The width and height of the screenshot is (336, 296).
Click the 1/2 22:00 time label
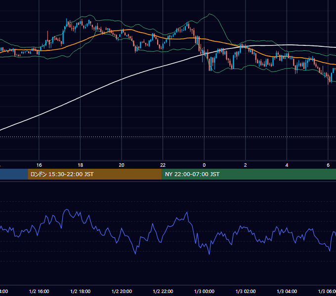[163, 291]
